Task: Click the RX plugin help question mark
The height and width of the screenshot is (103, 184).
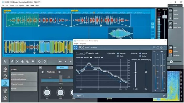Action: coord(165,47)
